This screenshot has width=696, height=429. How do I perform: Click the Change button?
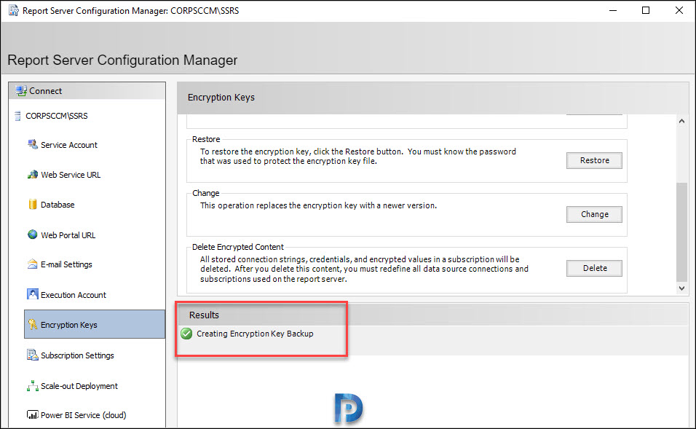click(x=594, y=214)
